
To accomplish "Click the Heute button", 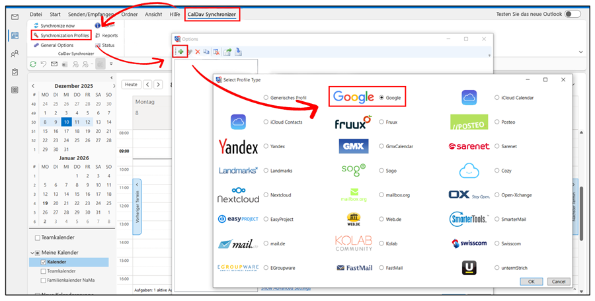I will click(131, 85).
